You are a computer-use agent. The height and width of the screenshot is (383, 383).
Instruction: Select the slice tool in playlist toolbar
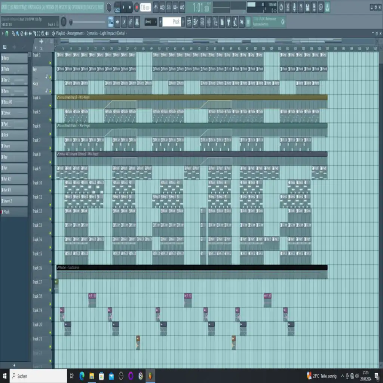point(34,33)
